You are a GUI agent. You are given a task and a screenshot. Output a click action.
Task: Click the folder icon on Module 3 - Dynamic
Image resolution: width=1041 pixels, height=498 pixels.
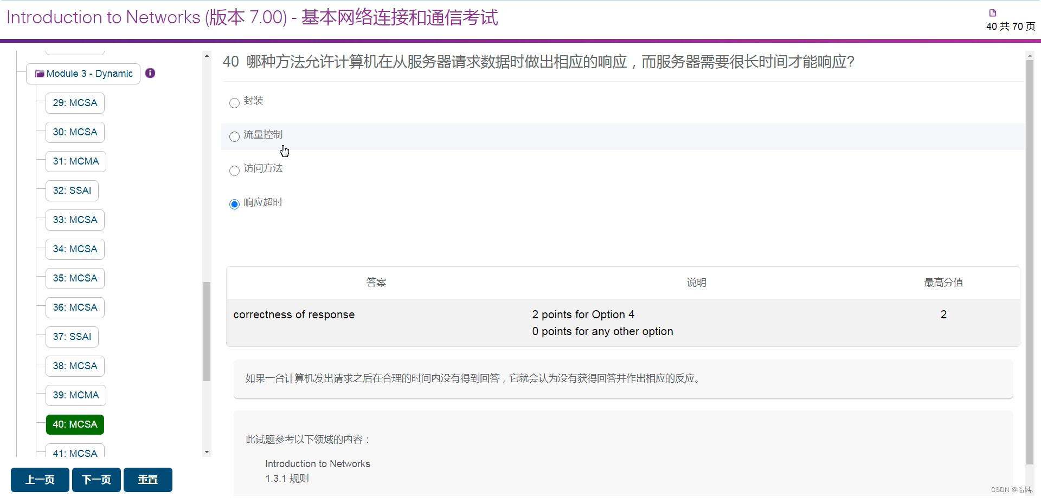(38, 73)
